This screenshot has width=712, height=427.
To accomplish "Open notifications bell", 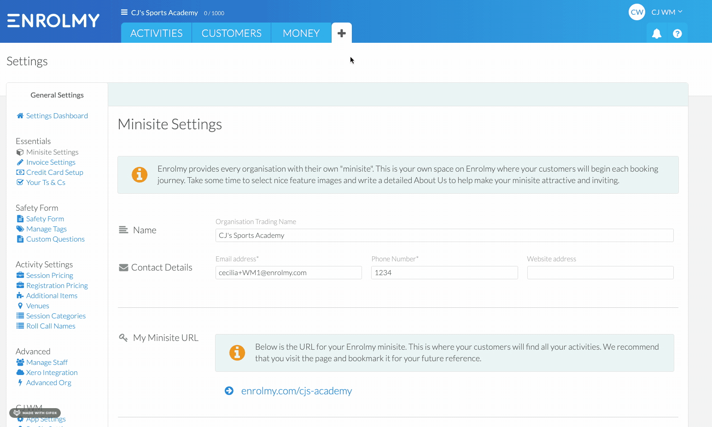I will point(657,34).
